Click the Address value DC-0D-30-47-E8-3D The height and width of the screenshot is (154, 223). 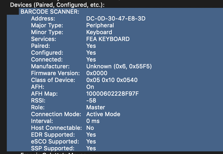coord(116,18)
